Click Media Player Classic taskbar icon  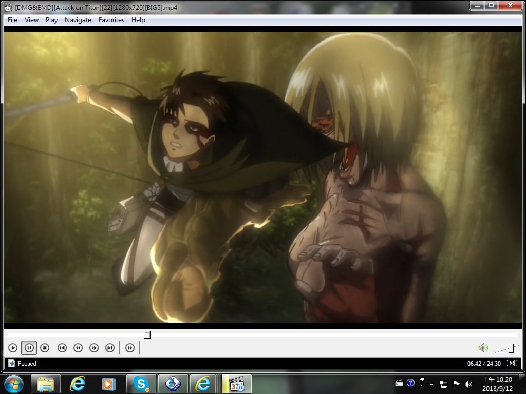coord(237,384)
